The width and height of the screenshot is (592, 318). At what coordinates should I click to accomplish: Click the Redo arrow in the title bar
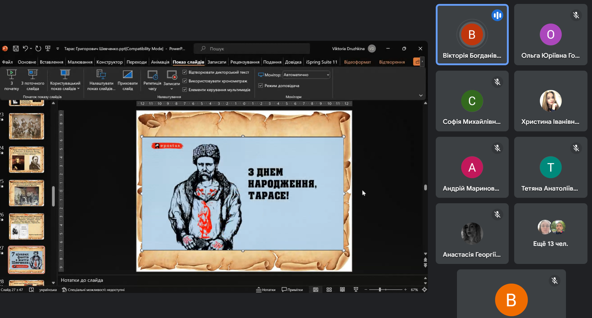(38, 49)
